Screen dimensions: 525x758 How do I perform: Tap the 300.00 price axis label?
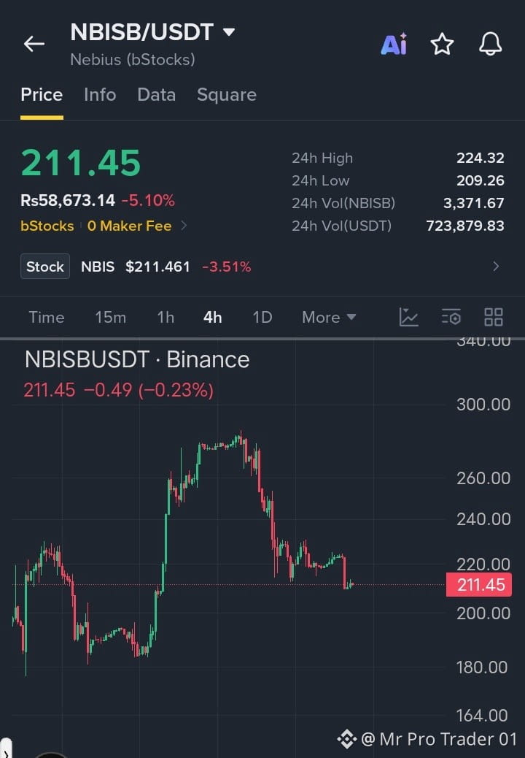coord(483,404)
